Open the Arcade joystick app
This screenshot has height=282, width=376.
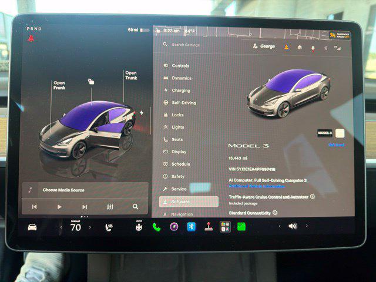tap(209, 227)
